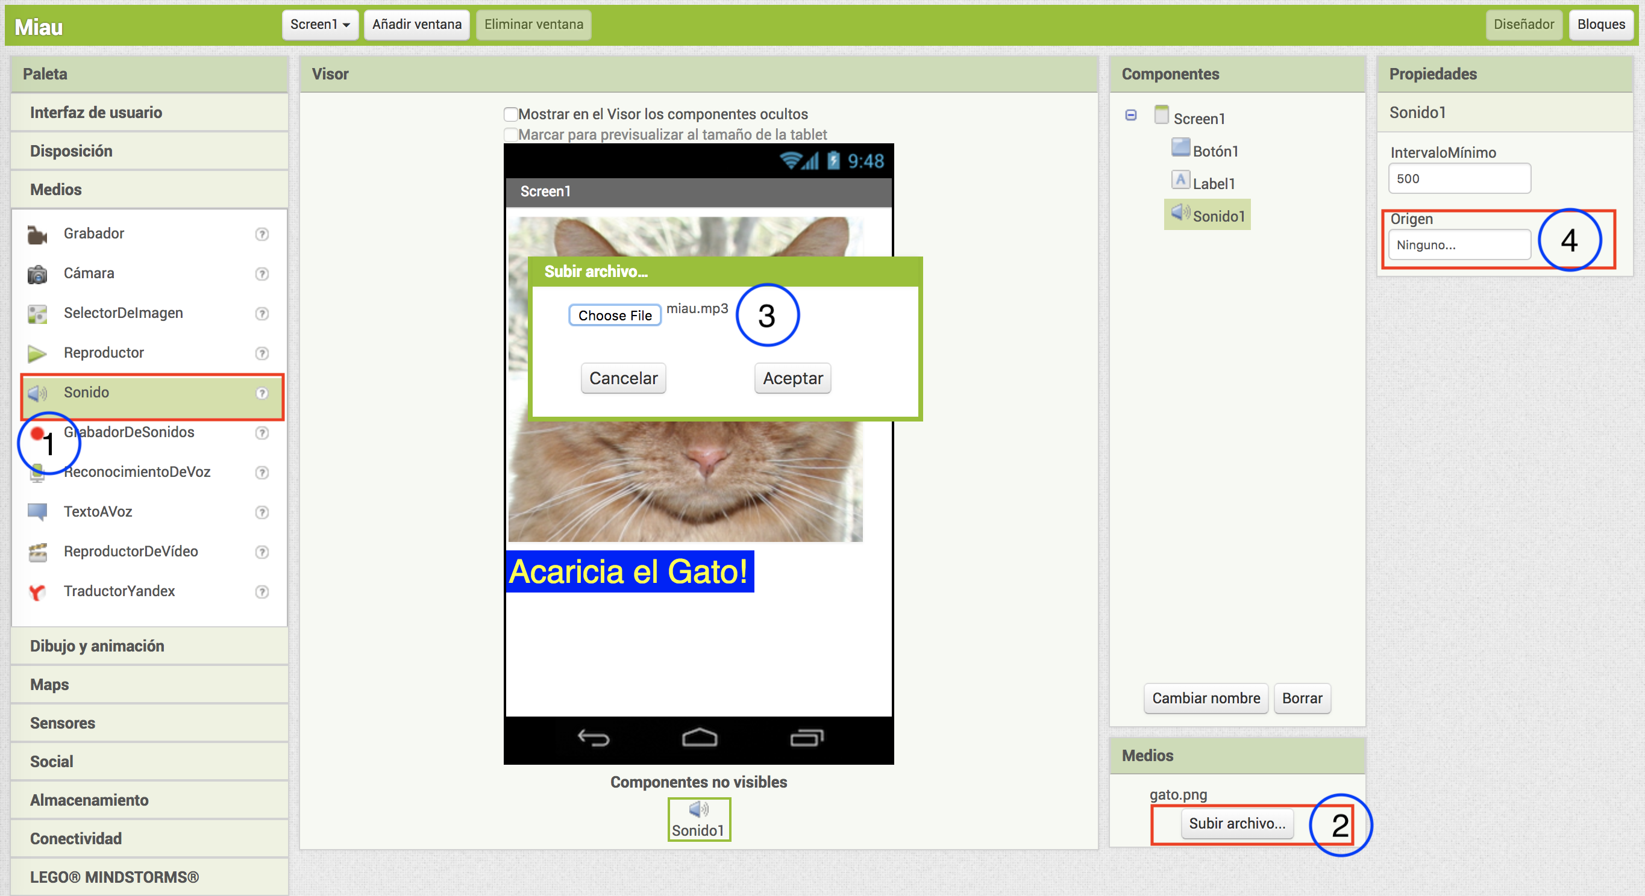Viewport: 1645px width, 896px height.
Task: Click the Grabador camcorder icon in palette
Action: (37, 235)
